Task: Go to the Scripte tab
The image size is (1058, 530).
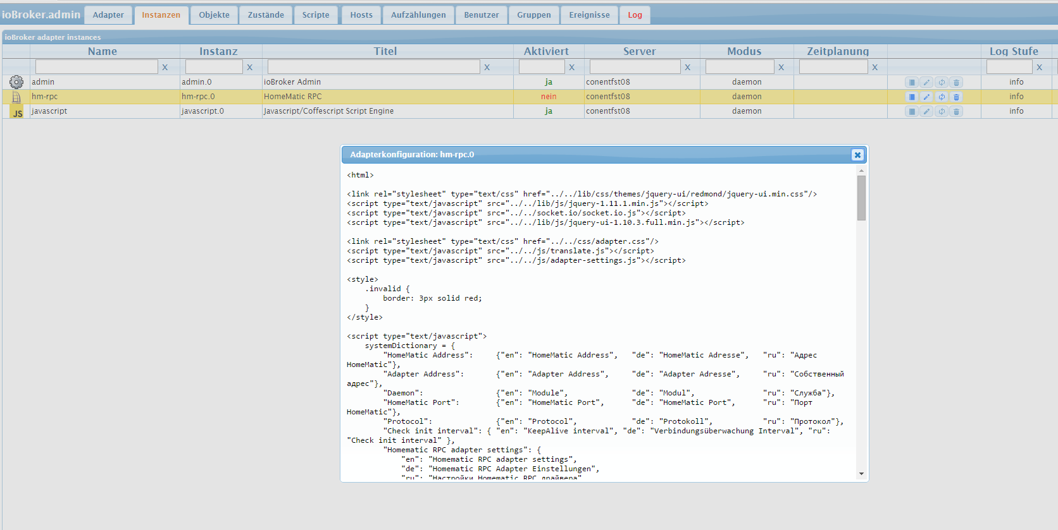Action: pyautogui.click(x=316, y=15)
